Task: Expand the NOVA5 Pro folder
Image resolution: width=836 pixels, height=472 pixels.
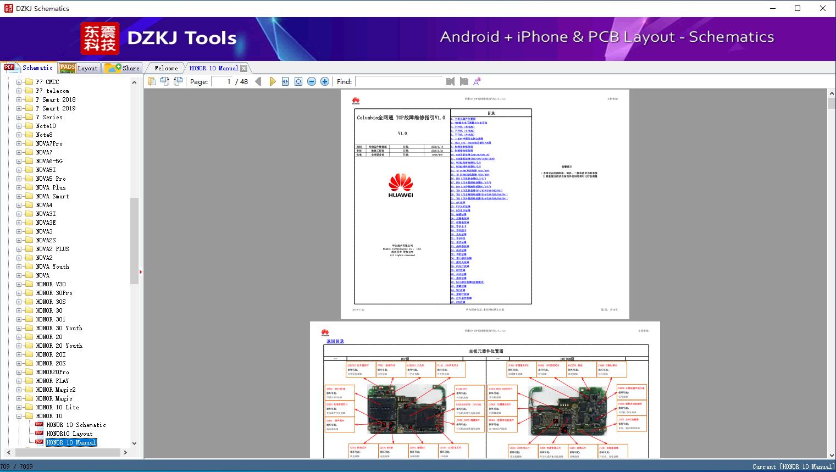Action: 19,179
